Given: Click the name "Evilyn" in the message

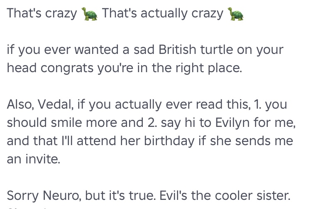Looking at the screenshot, I should pos(232,123).
